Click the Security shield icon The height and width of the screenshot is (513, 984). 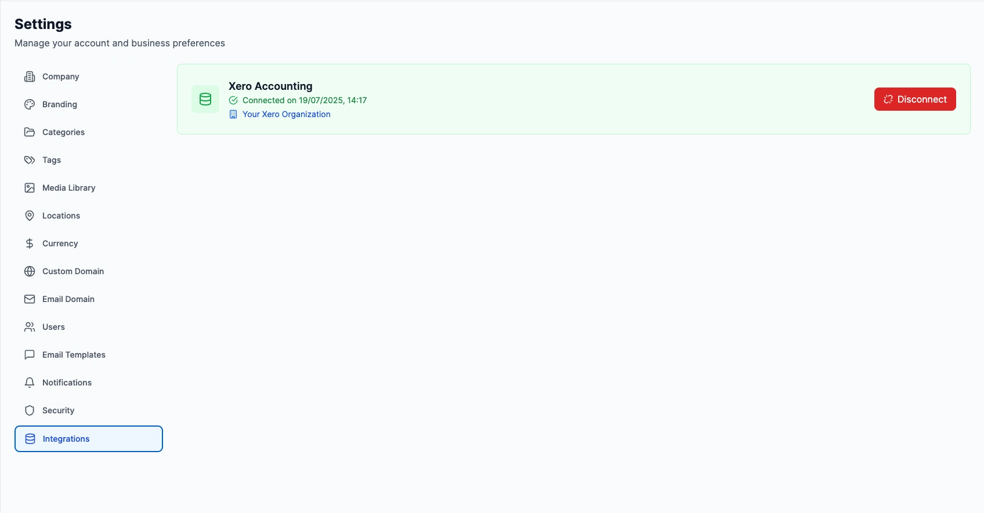pos(30,410)
